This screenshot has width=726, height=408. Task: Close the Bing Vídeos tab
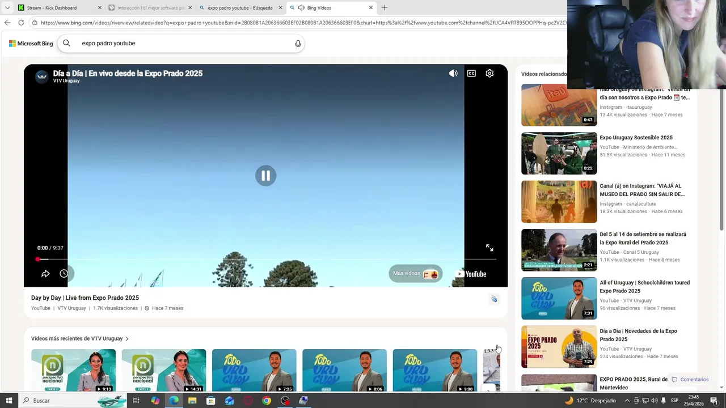click(x=371, y=8)
